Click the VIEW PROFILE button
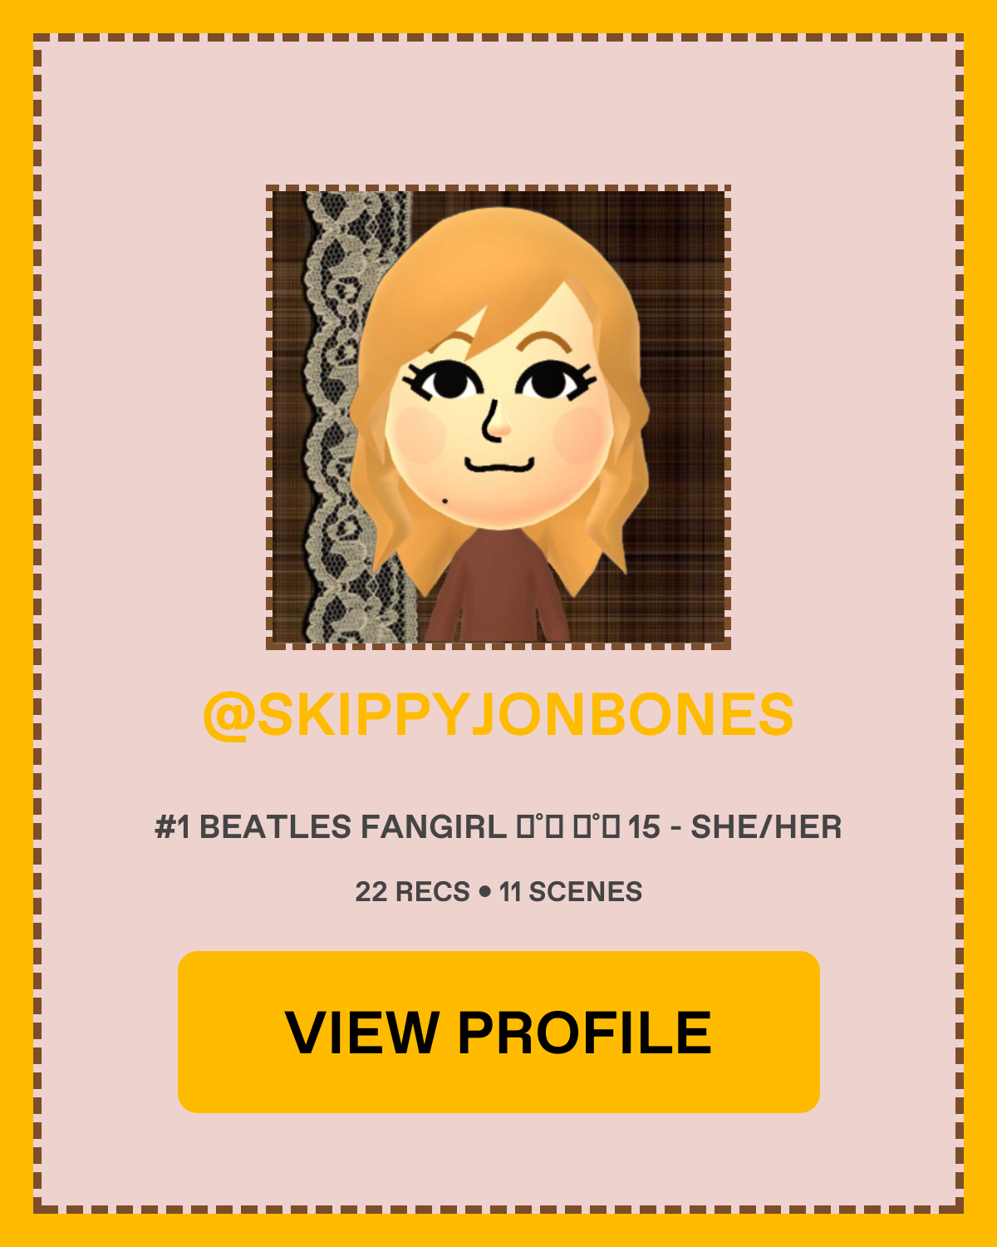Screen dimensions: 997x1247 click(x=498, y=1032)
